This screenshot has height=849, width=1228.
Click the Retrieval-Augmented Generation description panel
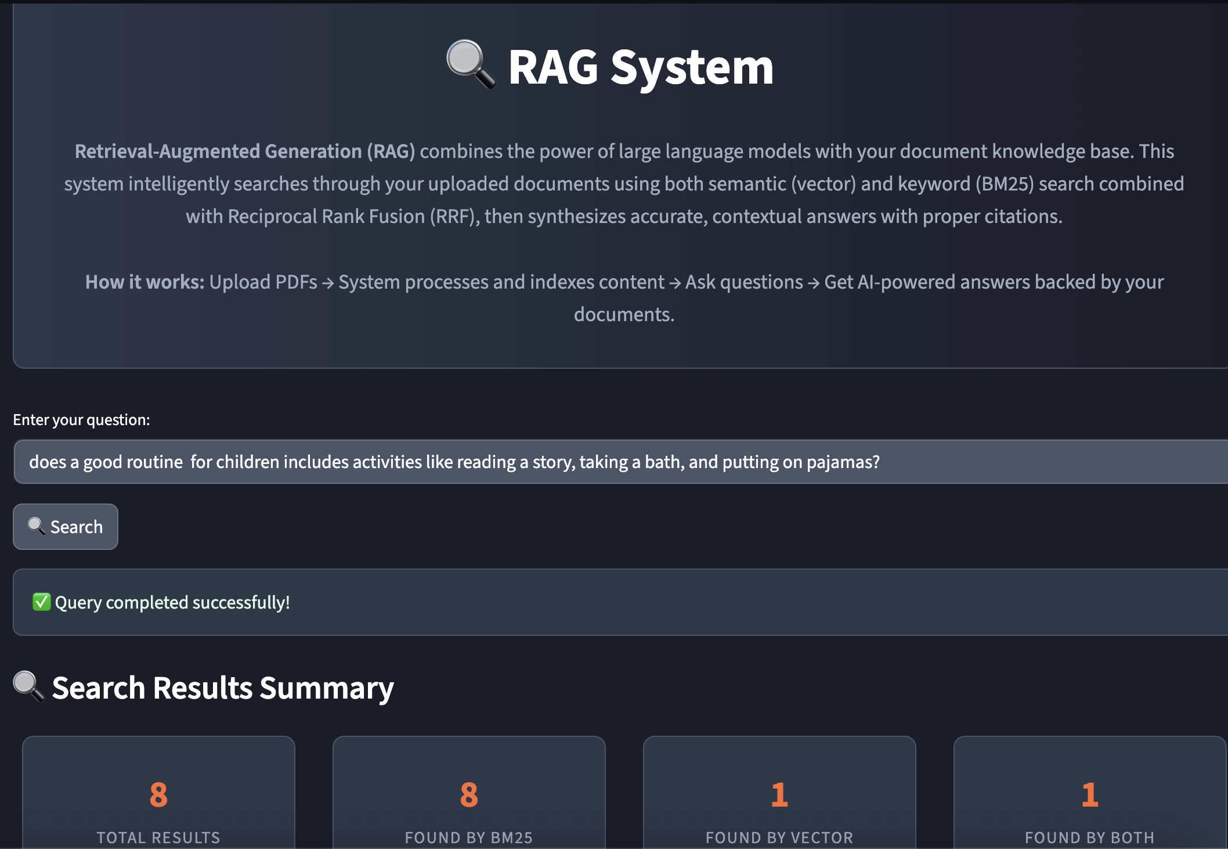click(x=614, y=185)
